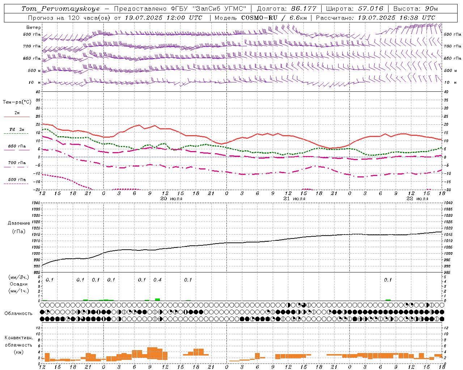Click the Долгота: 86.177 header value

[x=286, y=8]
